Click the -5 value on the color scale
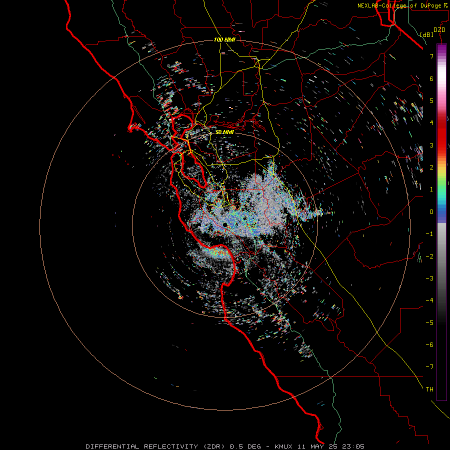This screenshot has width=450, height=450. pos(429,323)
